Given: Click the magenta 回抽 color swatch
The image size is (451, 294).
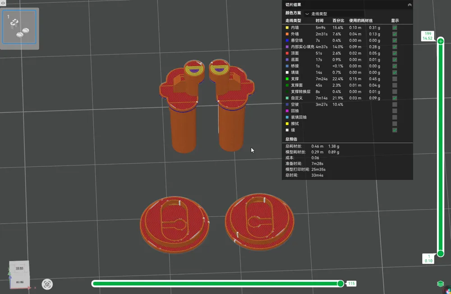Looking at the screenshot, I should point(287,111).
